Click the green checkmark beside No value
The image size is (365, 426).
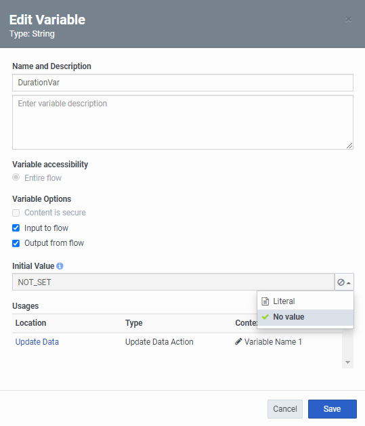pyautogui.click(x=265, y=317)
